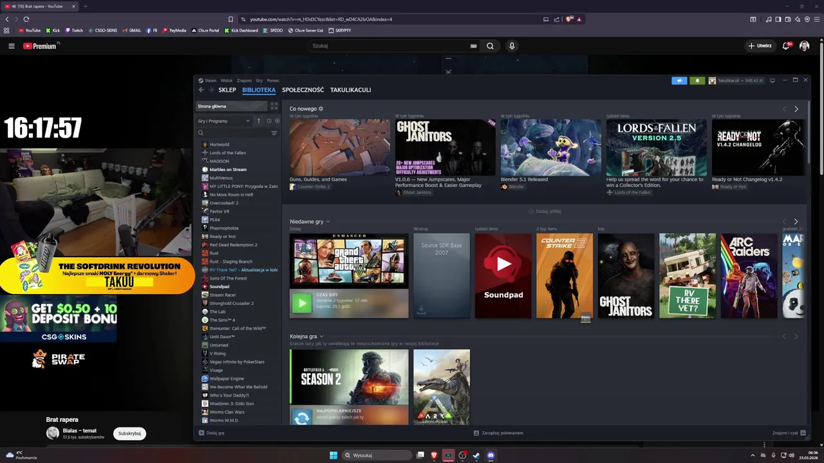Open browser music playlist icon

[x=769, y=19]
